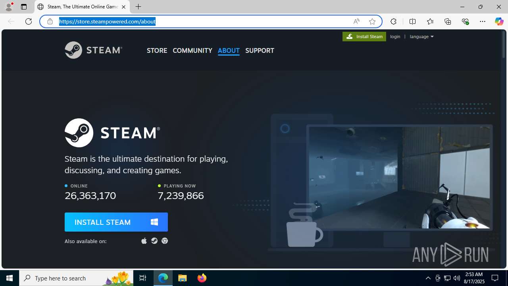
Task: Click the taskbar search box
Action: pos(76,278)
